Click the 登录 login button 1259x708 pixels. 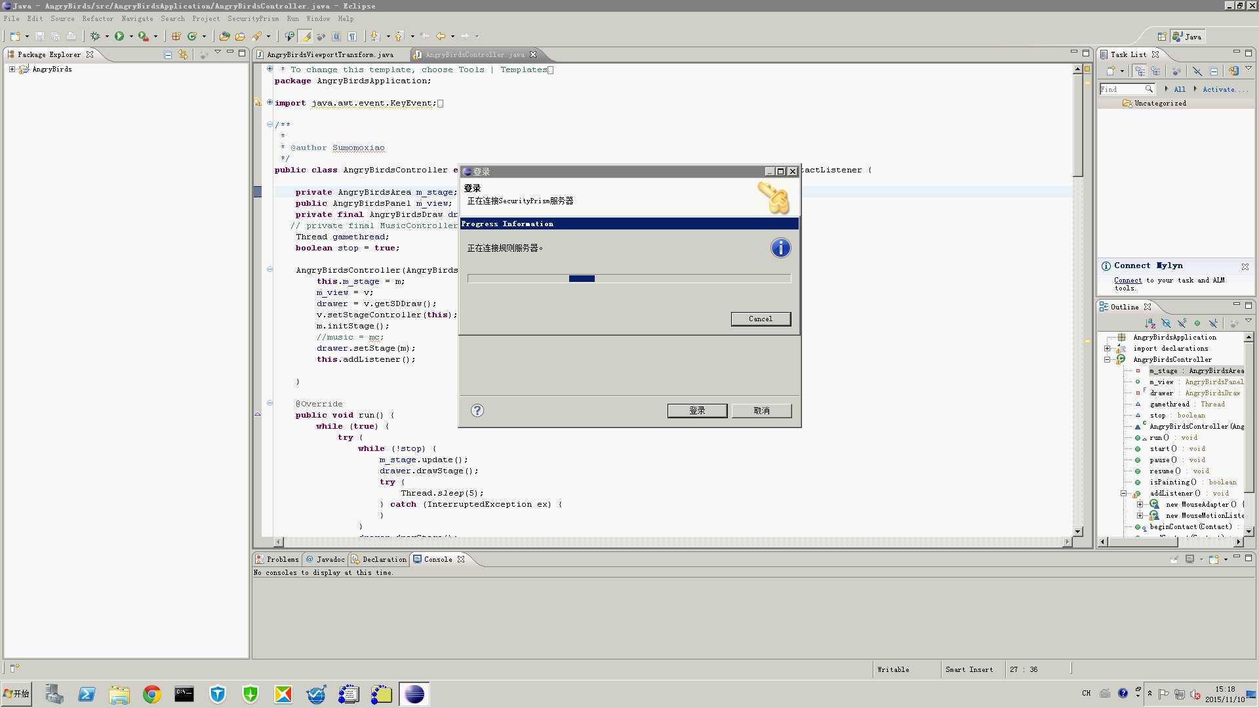click(697, 410)
